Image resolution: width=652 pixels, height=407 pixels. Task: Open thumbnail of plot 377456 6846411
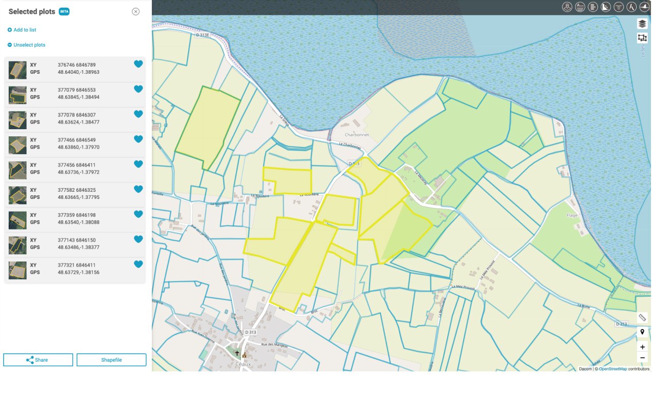pos(17,170)
